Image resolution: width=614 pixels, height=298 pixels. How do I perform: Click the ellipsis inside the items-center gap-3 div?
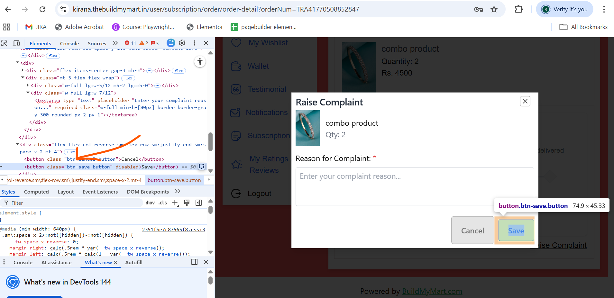tap(149, 71)
